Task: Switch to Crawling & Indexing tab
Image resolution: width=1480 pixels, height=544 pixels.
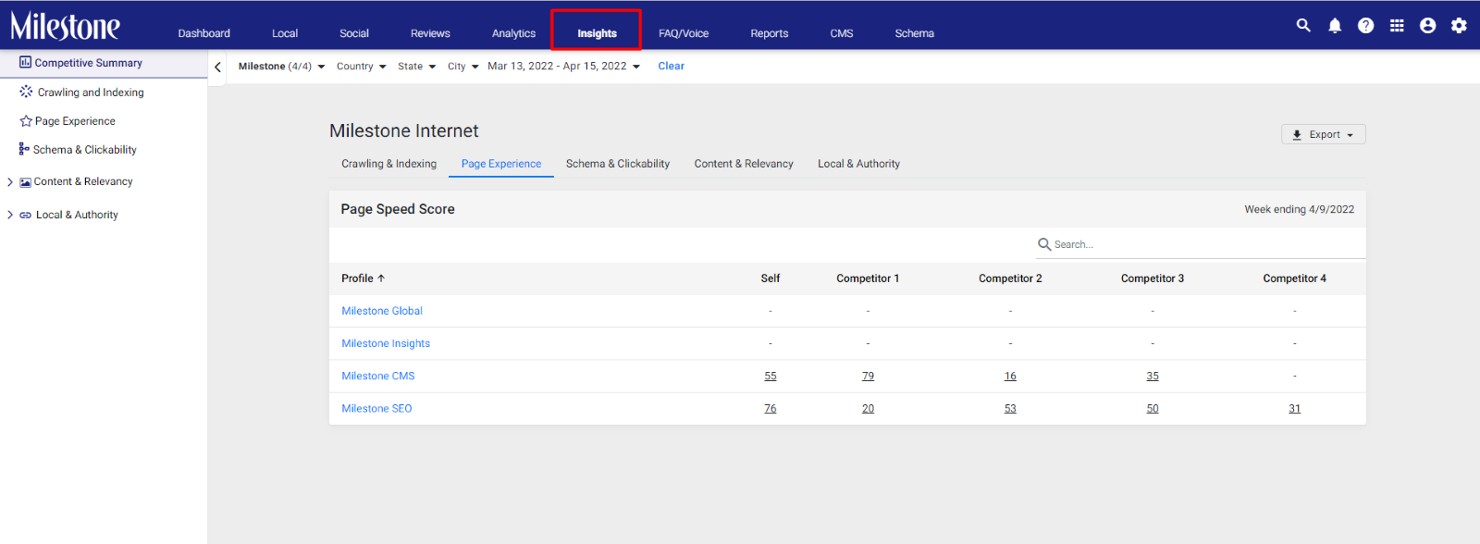Action: [x=388, y=164]
